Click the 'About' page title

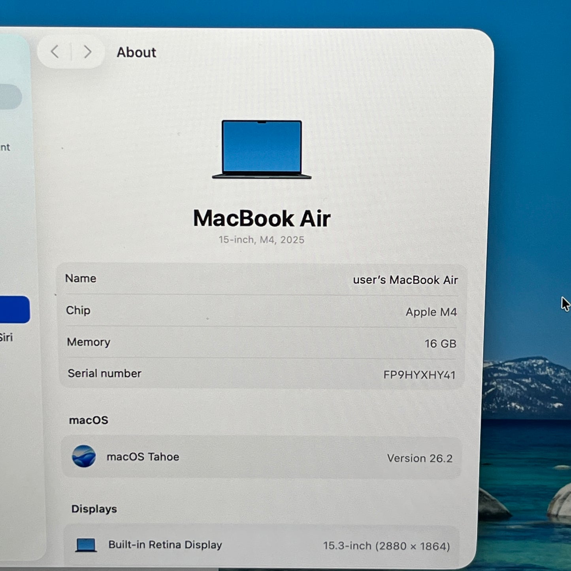(136, 52)
